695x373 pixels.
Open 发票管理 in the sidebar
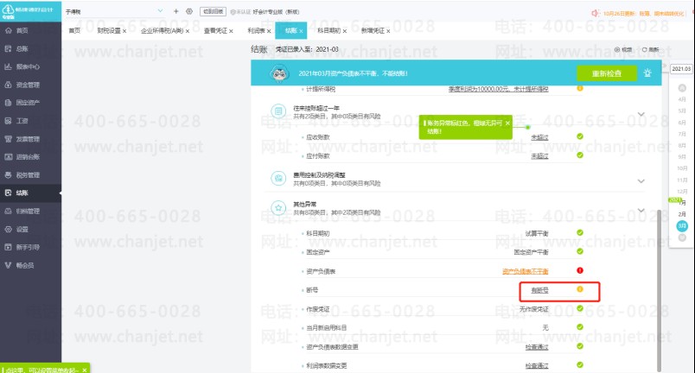click(28, 139)
